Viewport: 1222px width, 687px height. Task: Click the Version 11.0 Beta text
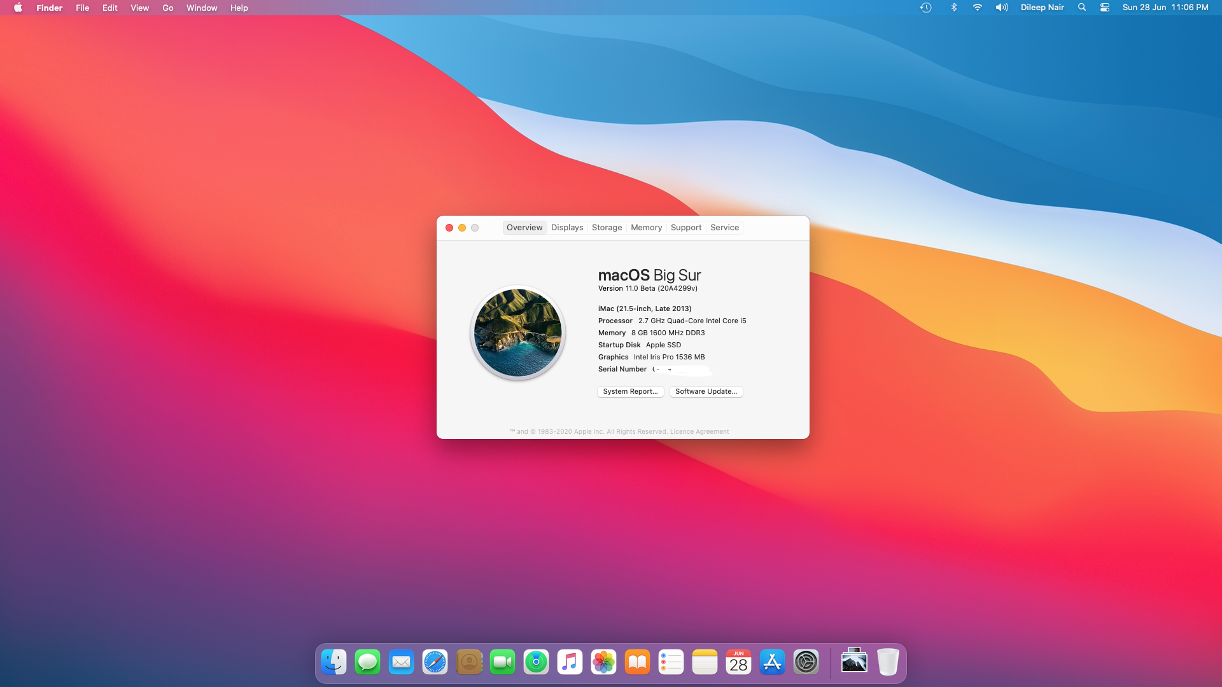click(648, 289)
